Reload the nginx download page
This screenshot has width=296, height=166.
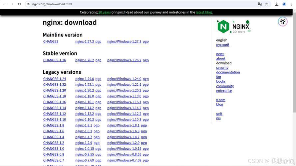coord(19,4)
